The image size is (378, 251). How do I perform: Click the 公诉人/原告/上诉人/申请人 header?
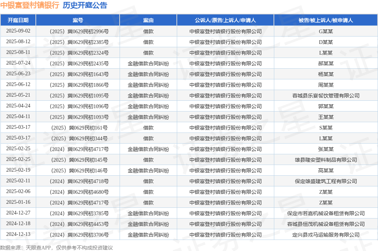(x=226, y=20)
